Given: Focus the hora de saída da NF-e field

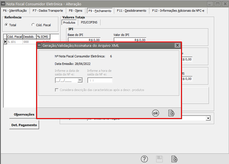Looking at the screenshot, I should [100, 80].
